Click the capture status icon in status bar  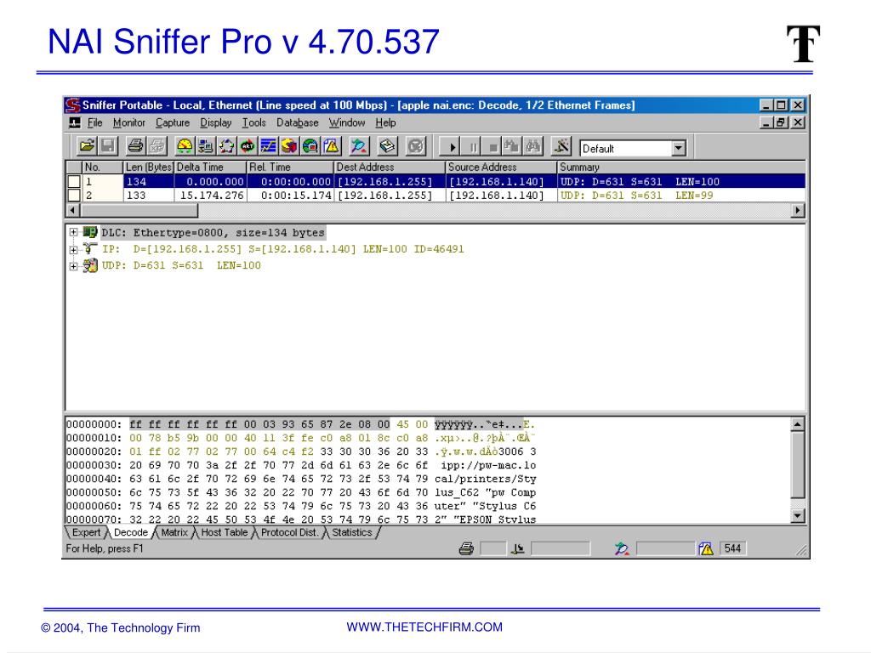(x=518, y=548)
